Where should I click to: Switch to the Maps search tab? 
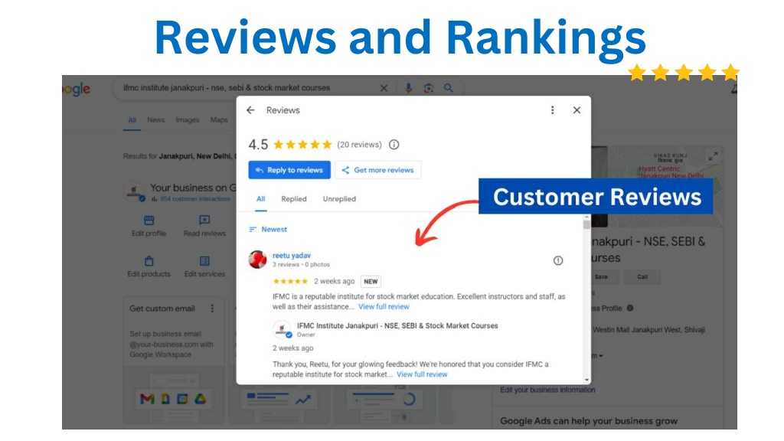pyautogui.click(x=219, y=120)
